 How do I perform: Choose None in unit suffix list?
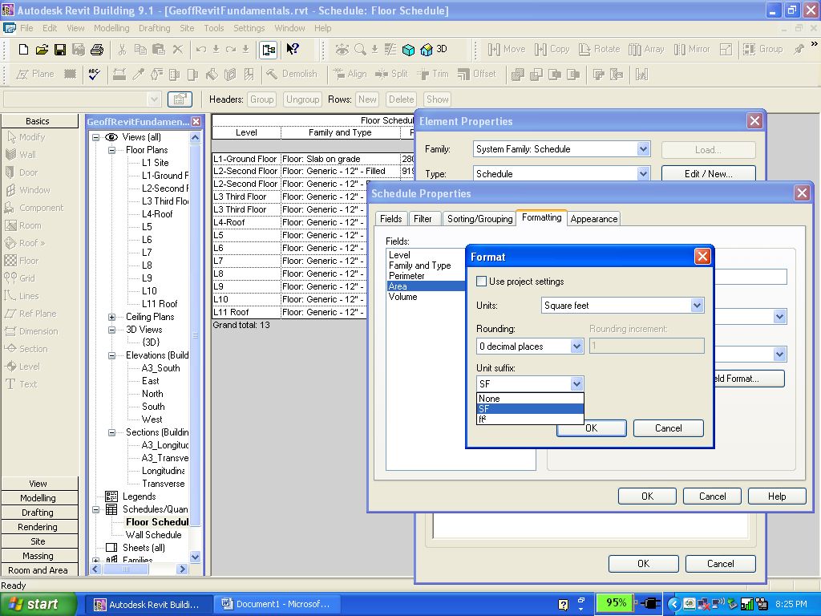[530, 399]
